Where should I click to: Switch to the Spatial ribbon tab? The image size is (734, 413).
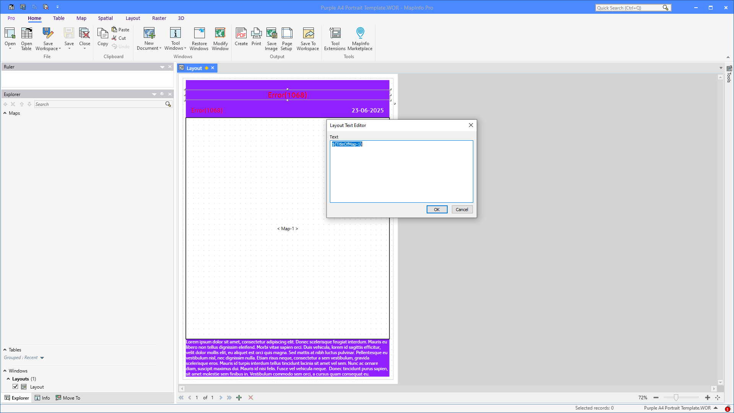point(105,18)
